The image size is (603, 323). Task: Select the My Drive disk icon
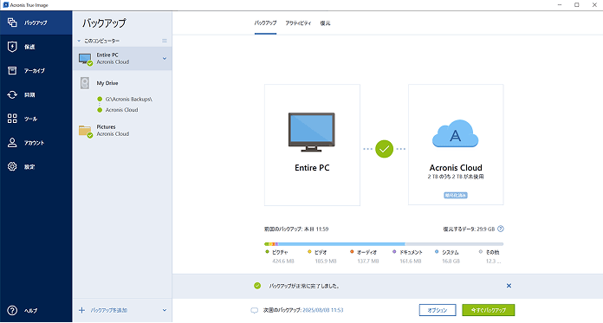[x=85, y=83]
